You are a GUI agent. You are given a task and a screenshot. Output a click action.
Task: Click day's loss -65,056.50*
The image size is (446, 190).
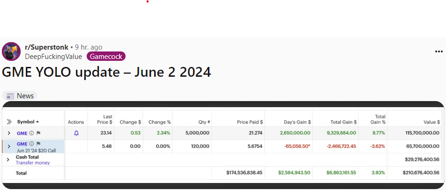[x=297, y=146]
